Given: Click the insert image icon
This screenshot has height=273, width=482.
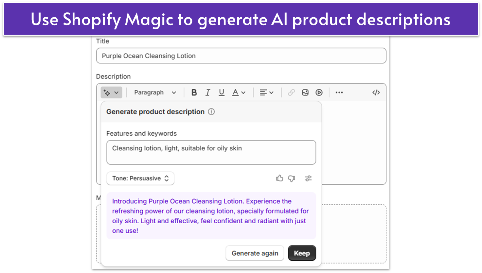Looking at the screenshot, I should tap(305, 93).
